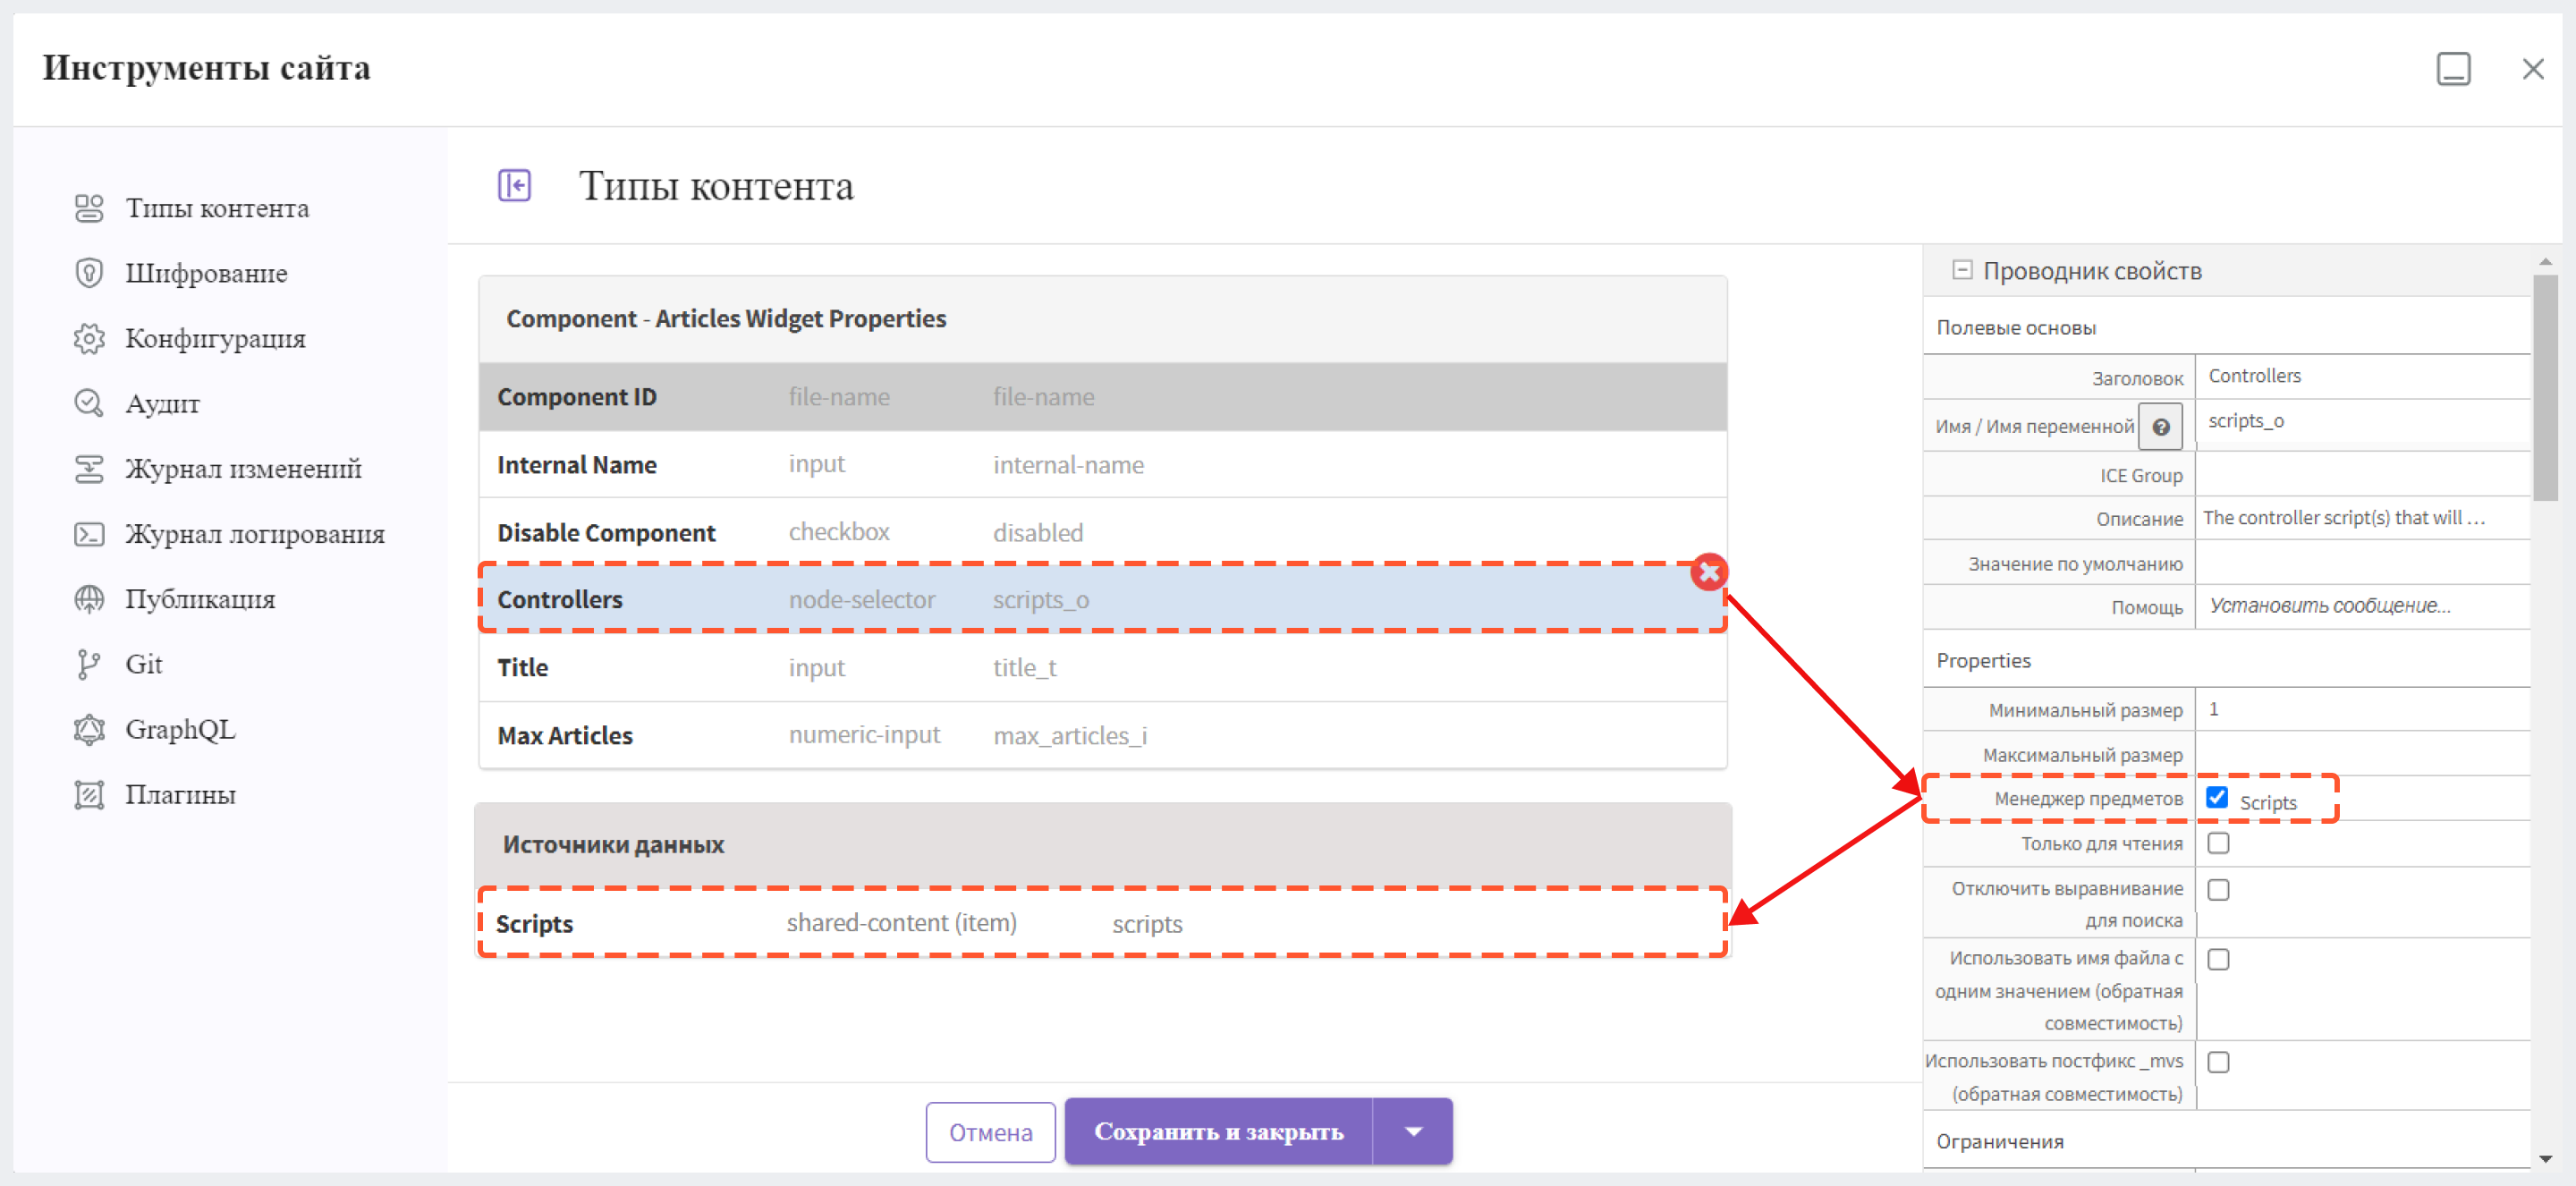Viewport: 2576px width, 1186px height.
Task: Click the Properties section header
Action: pos(2226,660)
